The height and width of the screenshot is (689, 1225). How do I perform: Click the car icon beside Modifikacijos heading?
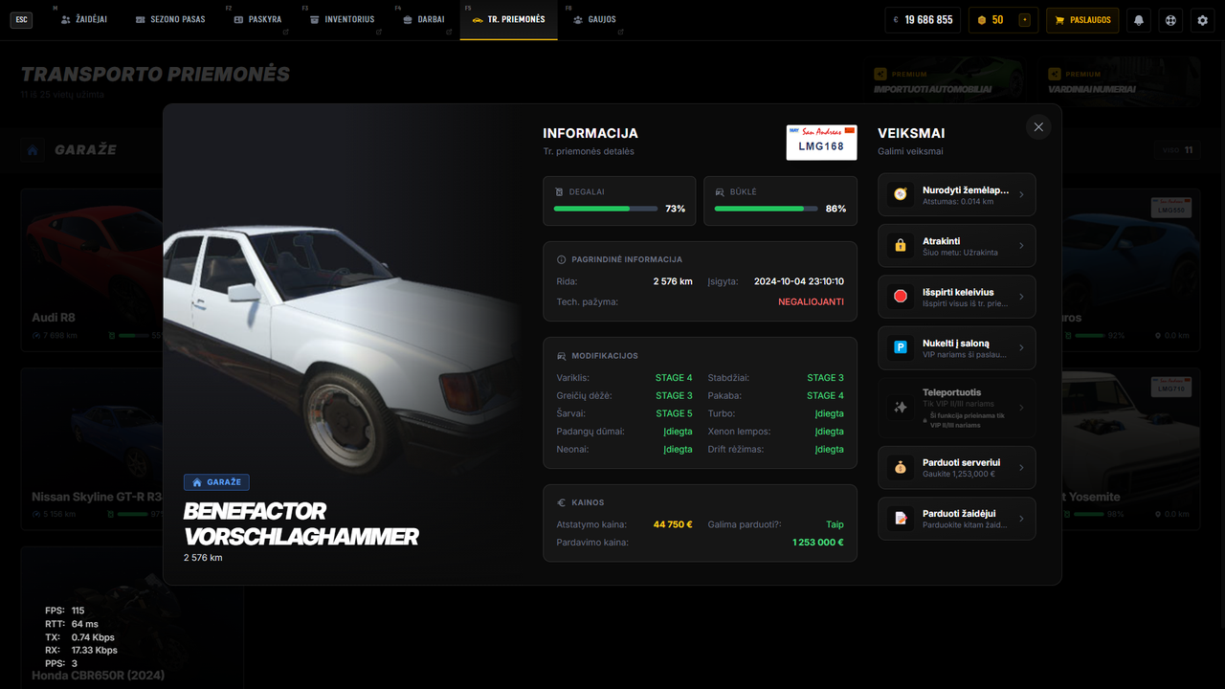coord(562,356)
